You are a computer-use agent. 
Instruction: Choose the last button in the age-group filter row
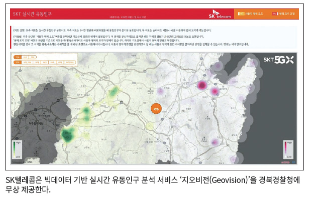coord(70,62)
